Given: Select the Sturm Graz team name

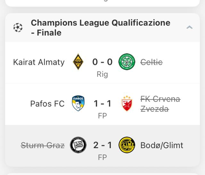Looking at the screenshot, I should (43, 145).
